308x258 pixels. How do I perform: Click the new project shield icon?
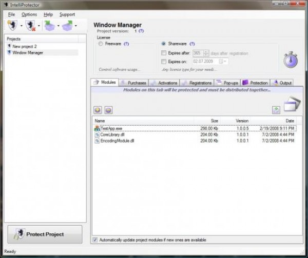pyautogui.click(x=13, y=25)
